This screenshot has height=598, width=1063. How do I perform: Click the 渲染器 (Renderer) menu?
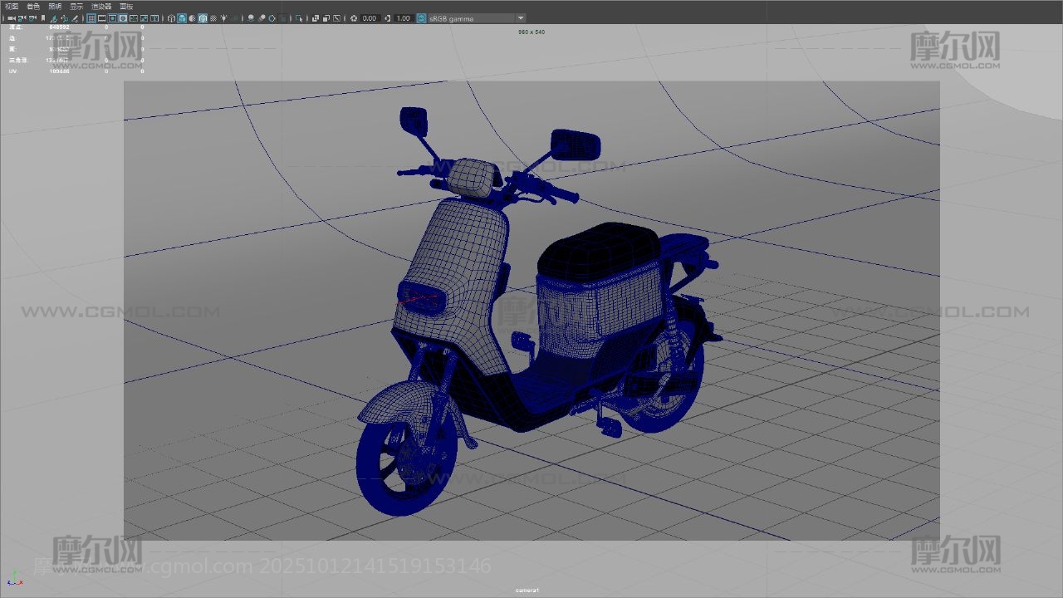coord(100,6)
